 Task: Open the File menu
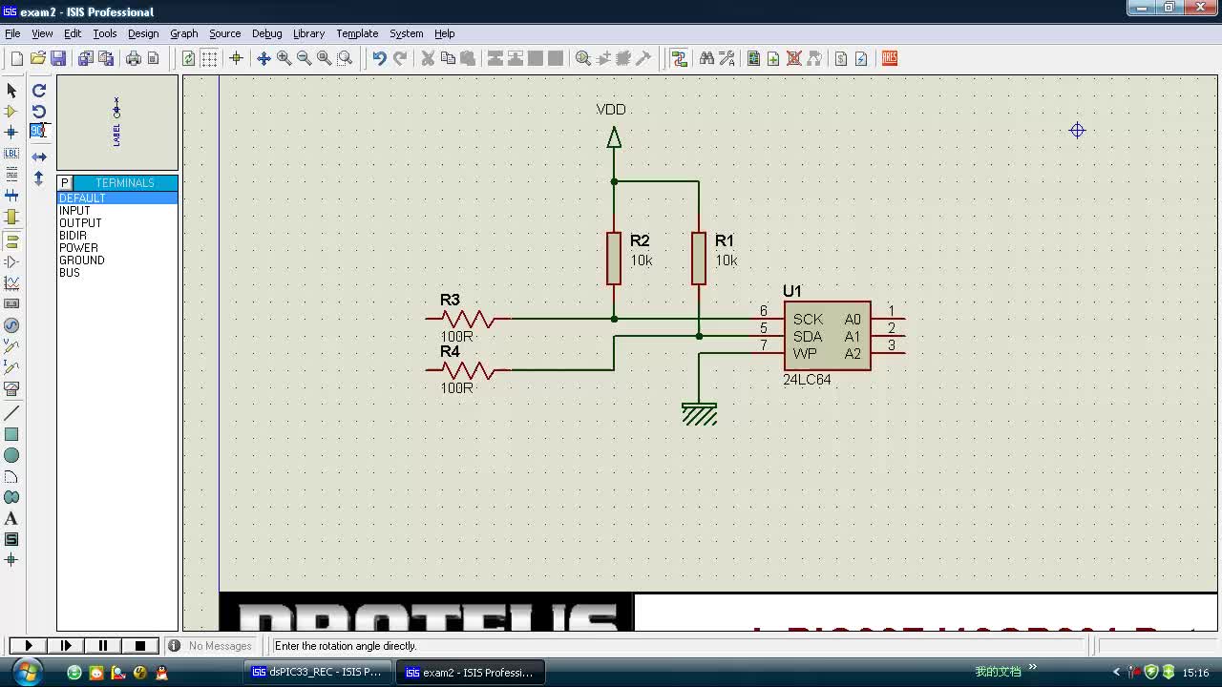pos(12,33)
